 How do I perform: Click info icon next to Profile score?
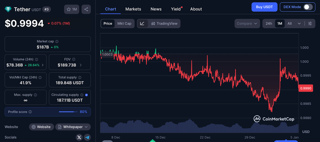(30, 112)
